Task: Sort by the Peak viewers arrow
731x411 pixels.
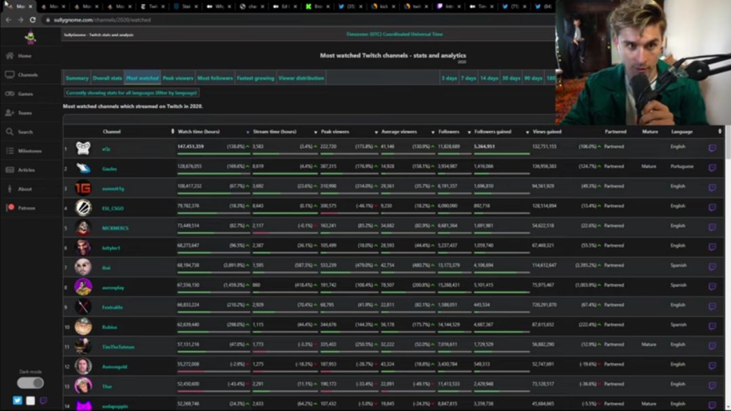Action: (376, 132)
